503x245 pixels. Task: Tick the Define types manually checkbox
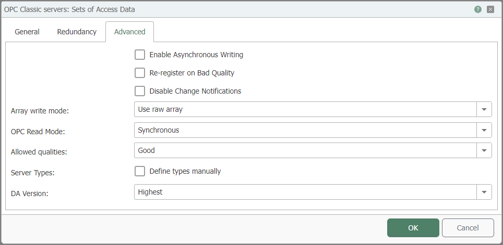140,172
